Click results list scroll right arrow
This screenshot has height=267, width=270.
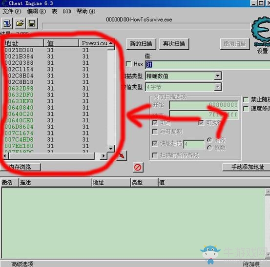104,156
